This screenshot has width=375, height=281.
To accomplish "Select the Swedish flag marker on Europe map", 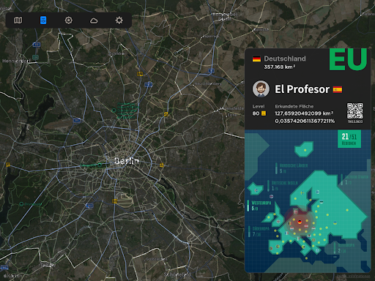I will click(x=302, y=192).
